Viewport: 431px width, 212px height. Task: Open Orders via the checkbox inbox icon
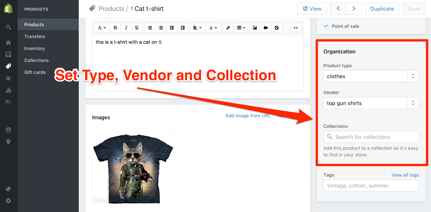tap(8, 54)
